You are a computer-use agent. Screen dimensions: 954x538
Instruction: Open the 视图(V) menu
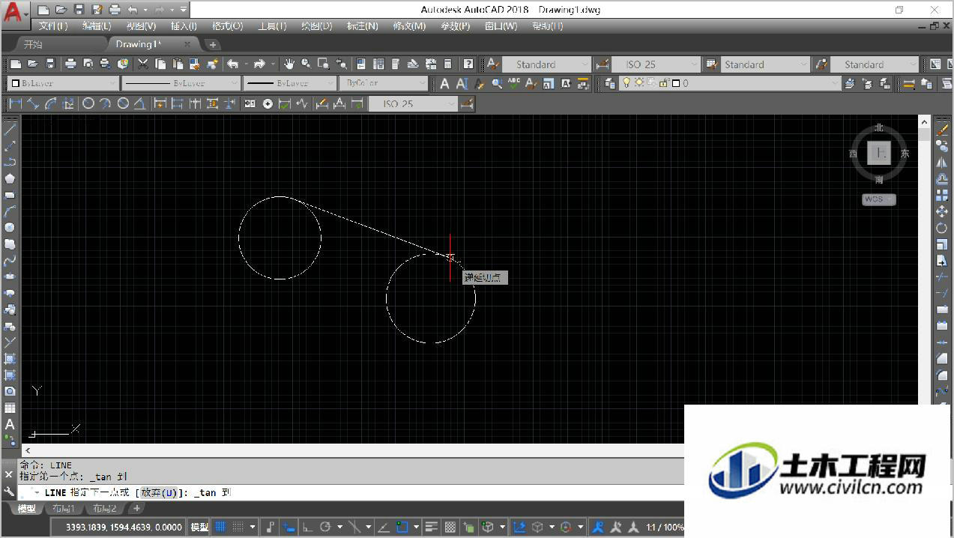point(141,26)
